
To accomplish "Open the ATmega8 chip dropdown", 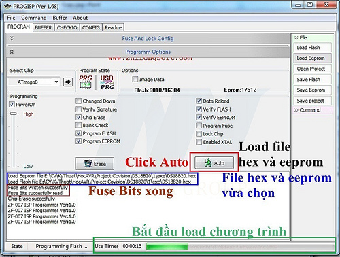I will click(x=34, y=82).
